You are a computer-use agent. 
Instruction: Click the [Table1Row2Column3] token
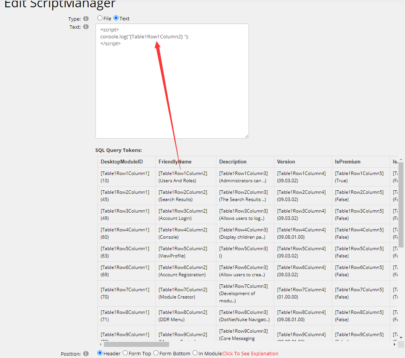(244, 192)
